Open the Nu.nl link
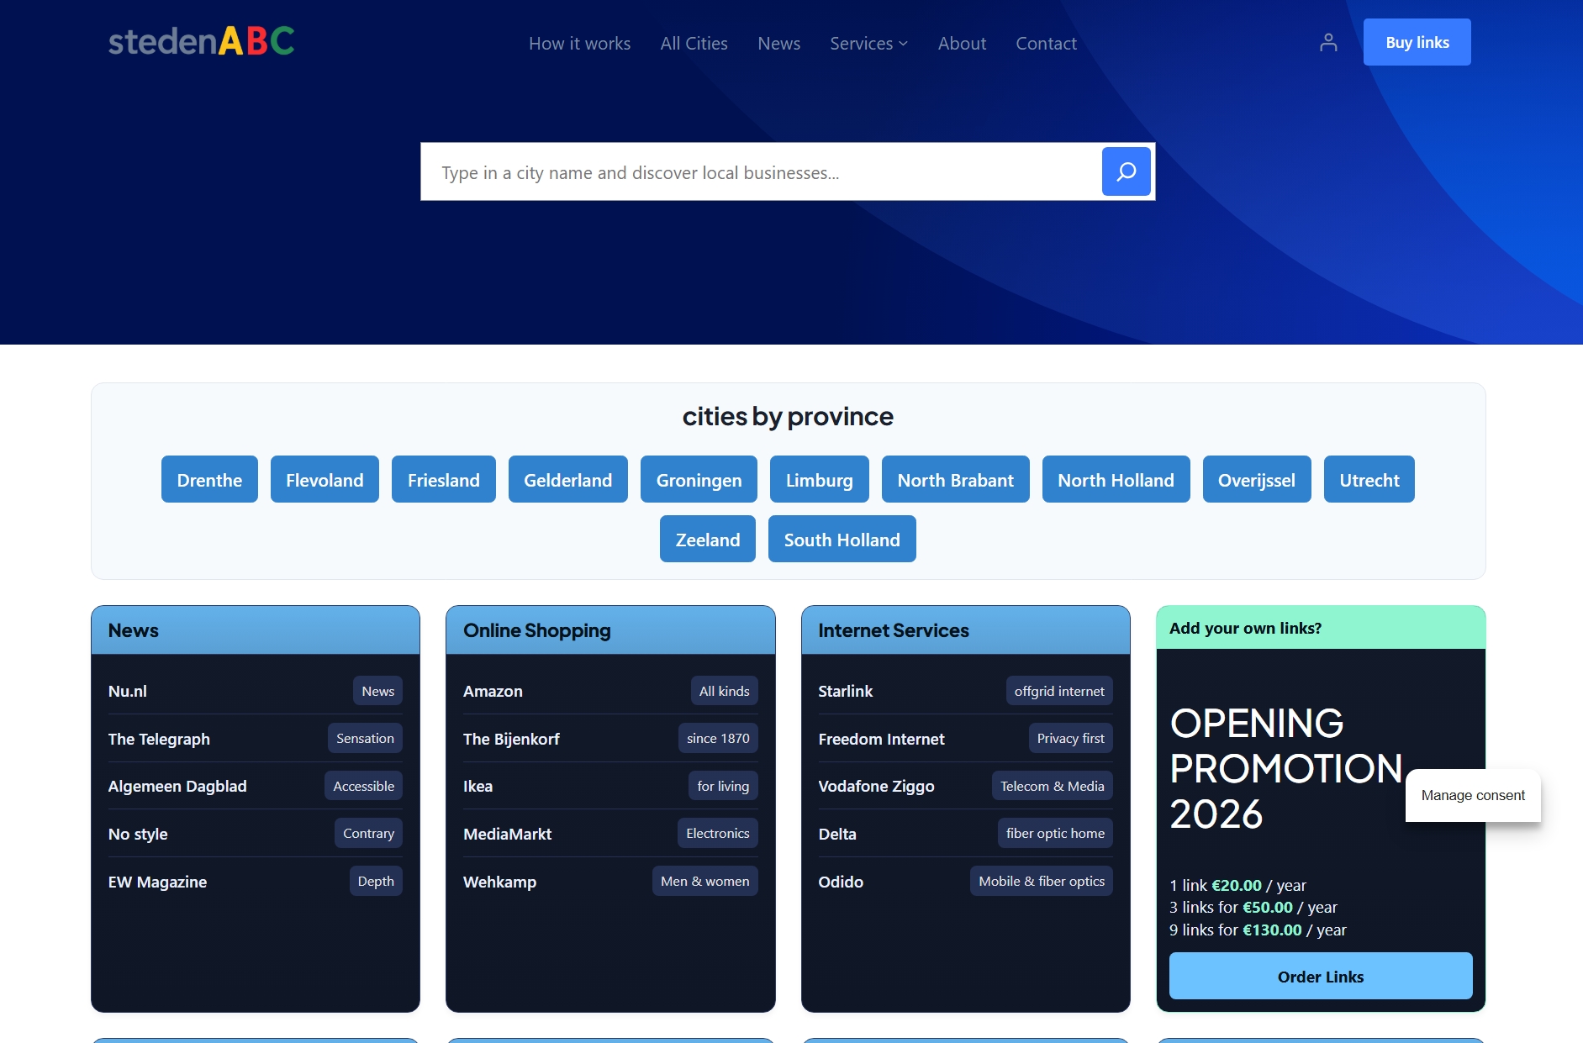1583x1043 pixels. point(128,691)
